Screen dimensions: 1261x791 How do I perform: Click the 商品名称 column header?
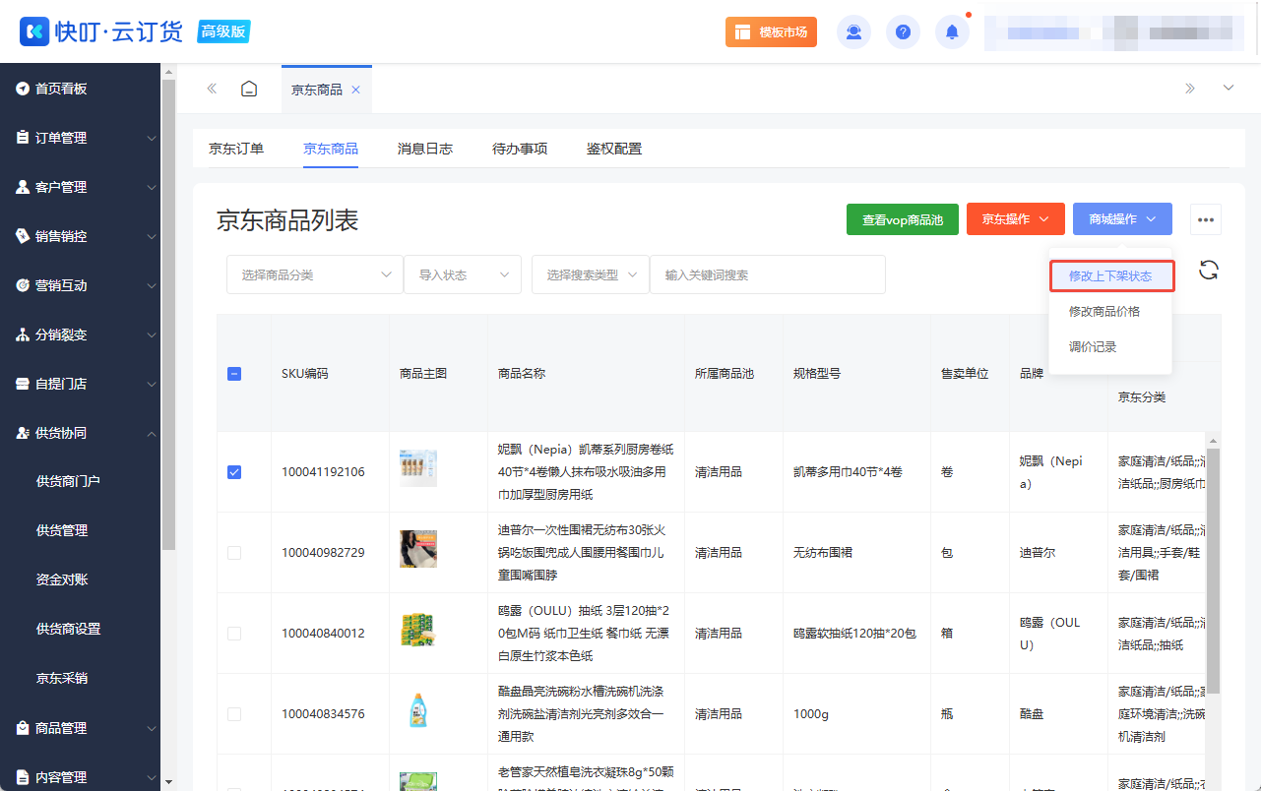coord(522,374)
